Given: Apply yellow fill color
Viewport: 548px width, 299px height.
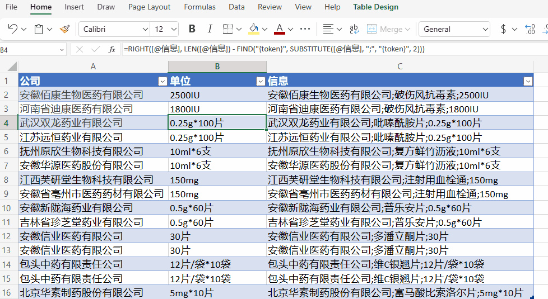Looking at the screenshot, I should (x=254, y=29).
